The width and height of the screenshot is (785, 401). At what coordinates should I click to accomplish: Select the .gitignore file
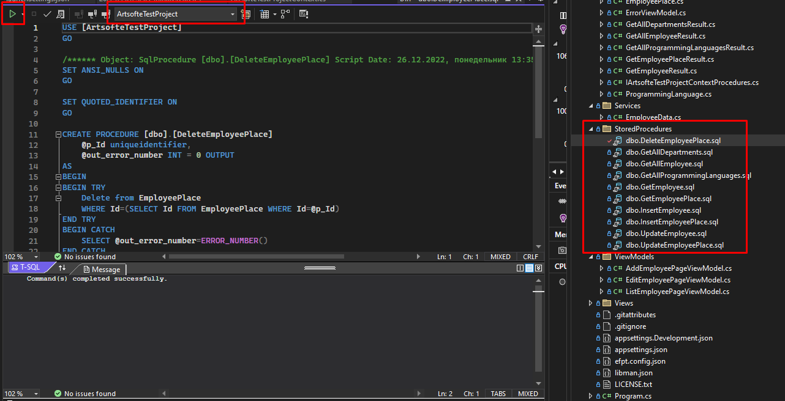(631, 326)
